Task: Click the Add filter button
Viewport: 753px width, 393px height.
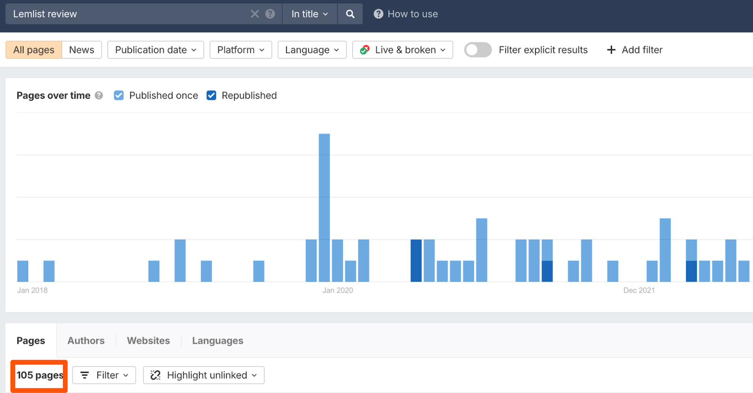Action: point(635,50)
